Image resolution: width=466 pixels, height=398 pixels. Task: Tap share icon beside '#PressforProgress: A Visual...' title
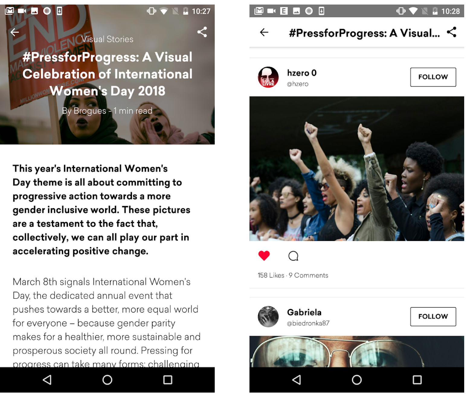(x=452, y=32)
